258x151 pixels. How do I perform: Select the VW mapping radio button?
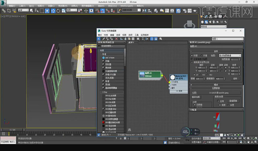click(201, 75)
